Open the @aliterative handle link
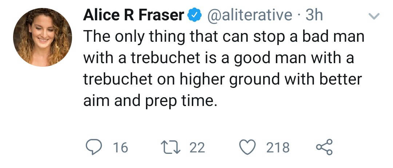 point(249,15)
